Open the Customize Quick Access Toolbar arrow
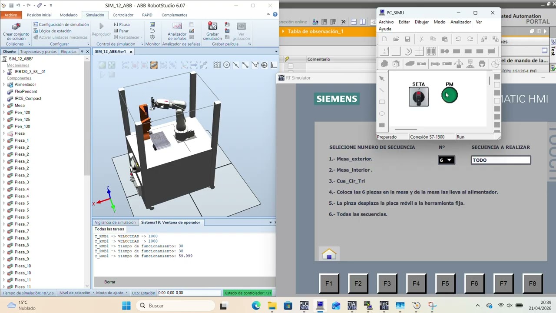 point(51,6)
